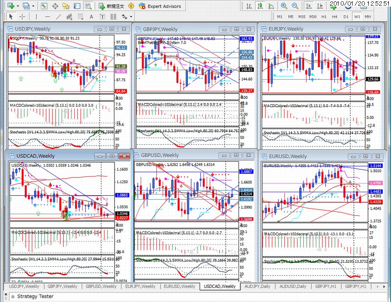Click the 1.4700 pink price label on EURUSD
Viewport: 391px width, 302px height.
[375, 183]
